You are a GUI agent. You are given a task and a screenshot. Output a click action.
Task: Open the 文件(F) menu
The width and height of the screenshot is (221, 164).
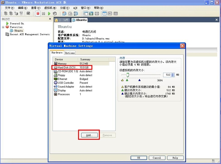[9, 8]
